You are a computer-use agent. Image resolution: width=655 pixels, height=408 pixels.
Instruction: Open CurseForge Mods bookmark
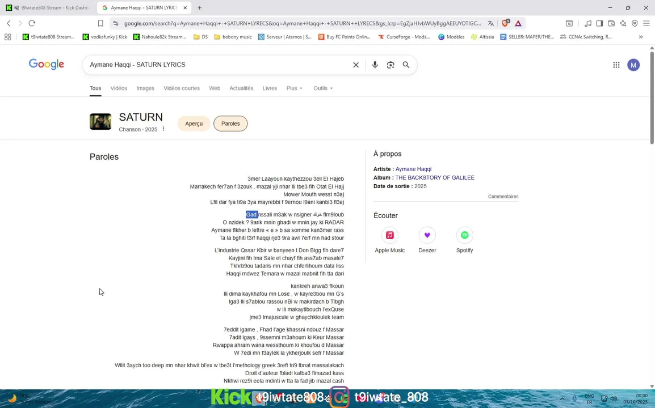point(404,37)
